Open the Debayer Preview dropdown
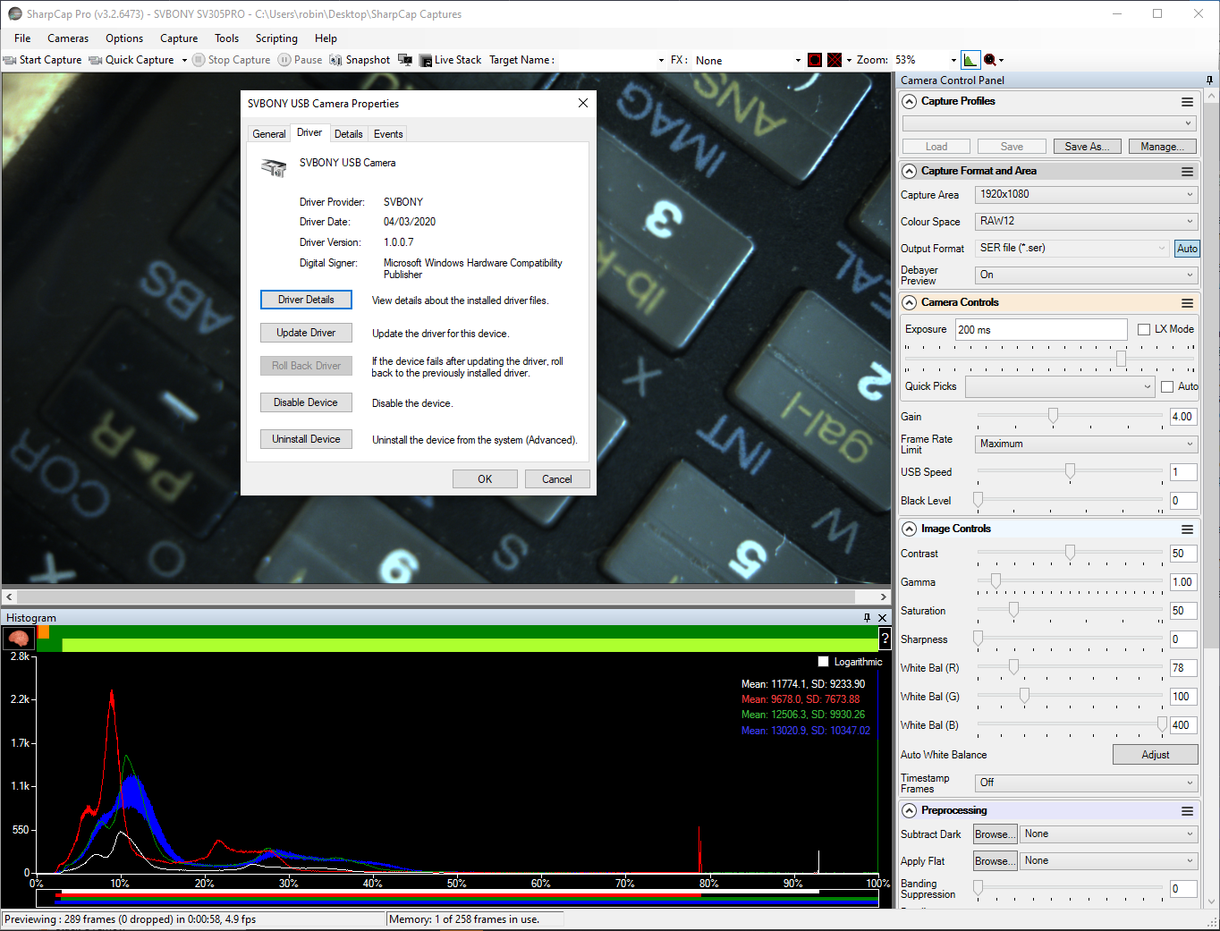This screenshot has height=931, width=1220. point(1086,275)
